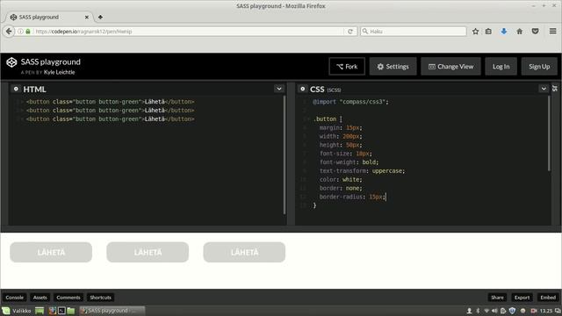This screenshot has width=562, height=316.
Task: Show keyboard Shortcuts
Action: [x=100, y=298]
